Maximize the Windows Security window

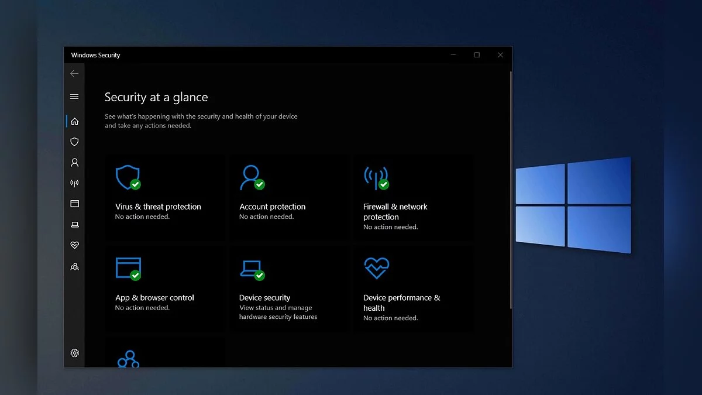[477, 55]
